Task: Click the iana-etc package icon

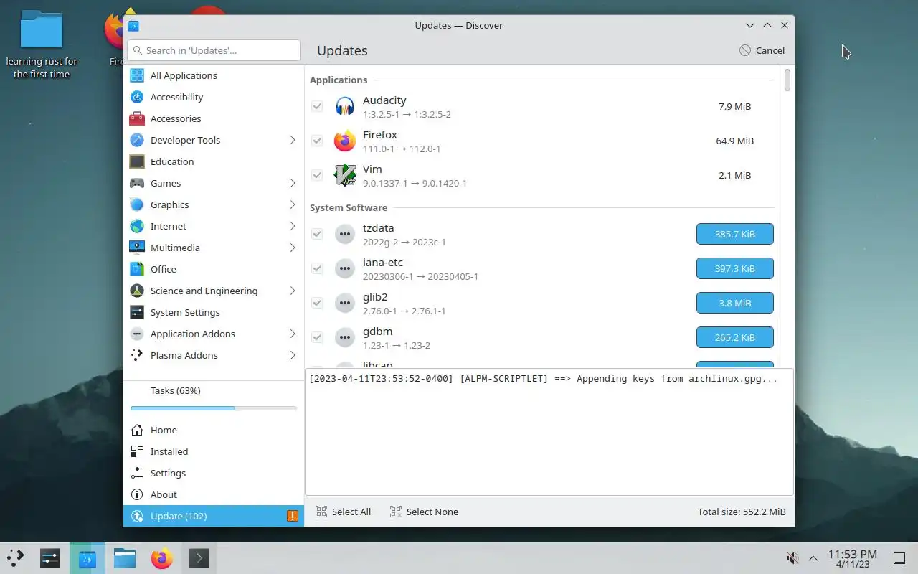Action: (x=345, y=269)
